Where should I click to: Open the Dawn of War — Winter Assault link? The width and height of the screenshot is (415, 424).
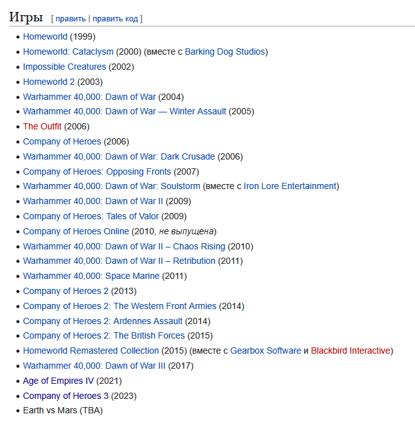point(124,111)
